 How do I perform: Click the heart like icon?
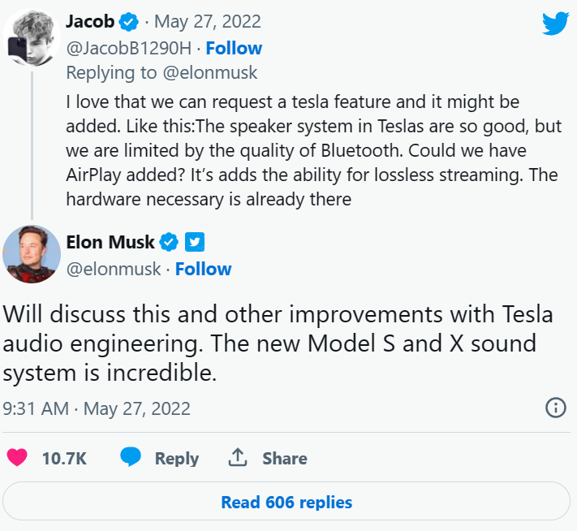point(16,458)
